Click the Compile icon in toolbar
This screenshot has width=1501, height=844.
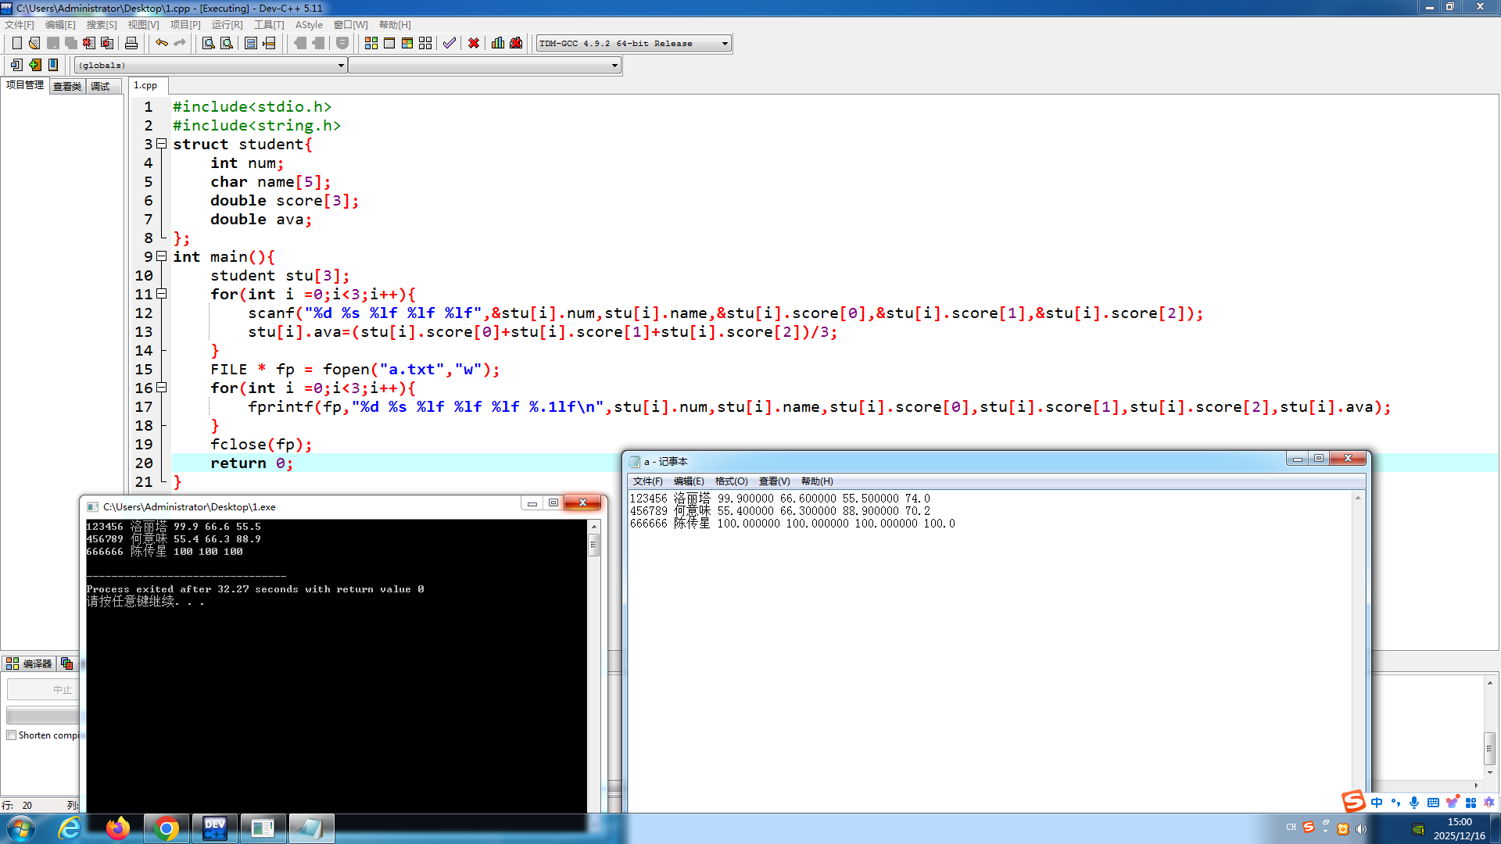[x=371, y=43]
